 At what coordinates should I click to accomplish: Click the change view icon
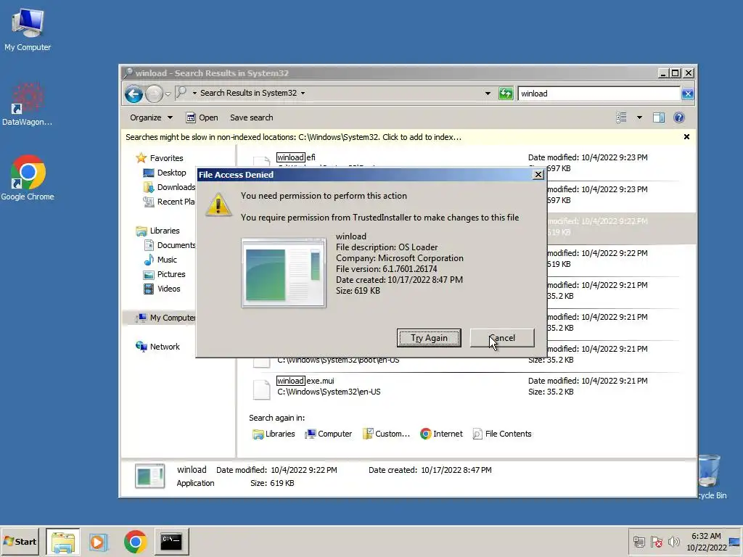621,117
